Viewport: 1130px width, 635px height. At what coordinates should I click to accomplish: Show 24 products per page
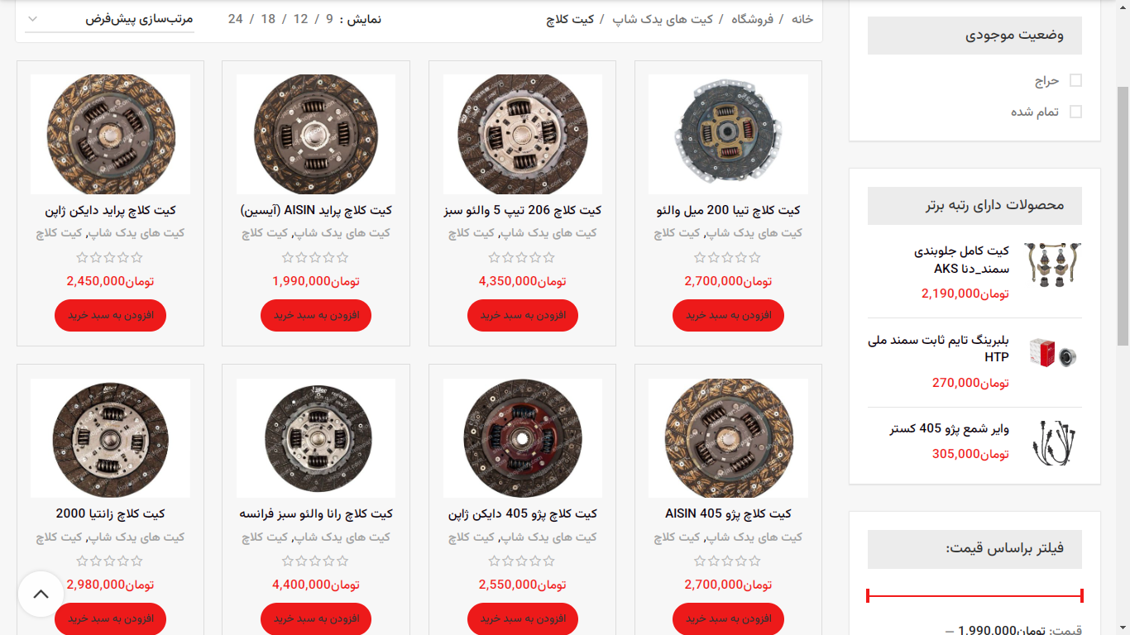pyautogui.click(x=236, y=19)
